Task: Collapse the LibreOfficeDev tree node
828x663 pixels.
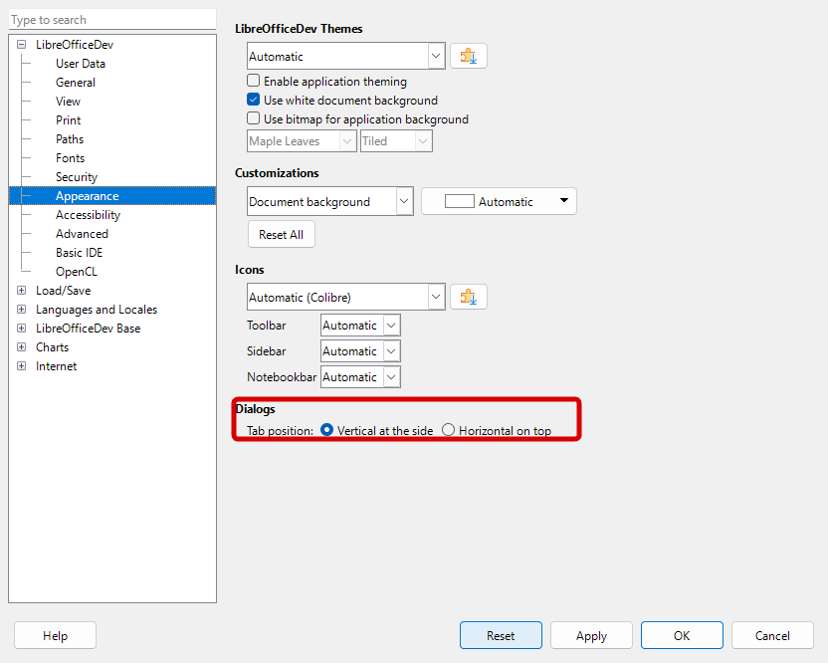Action: point(22,45)
